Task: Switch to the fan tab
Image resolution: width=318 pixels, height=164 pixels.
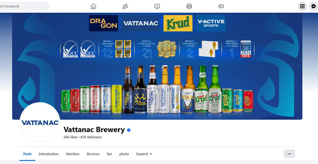Action: (x=109, y=154)
